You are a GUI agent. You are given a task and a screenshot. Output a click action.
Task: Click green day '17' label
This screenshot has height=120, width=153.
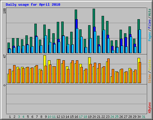click(x=81, y=117)
